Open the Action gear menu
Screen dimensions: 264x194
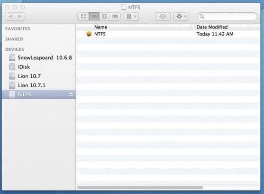click(181, 16)
